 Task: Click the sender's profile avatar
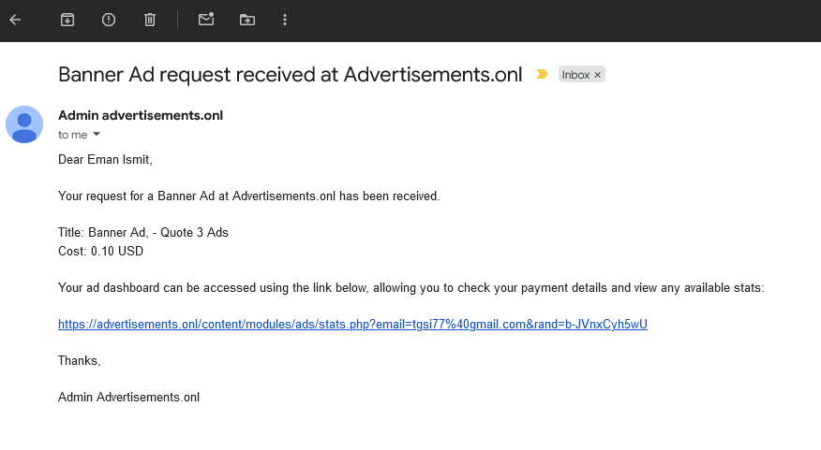pyautogui.click(x=24, y=124)
